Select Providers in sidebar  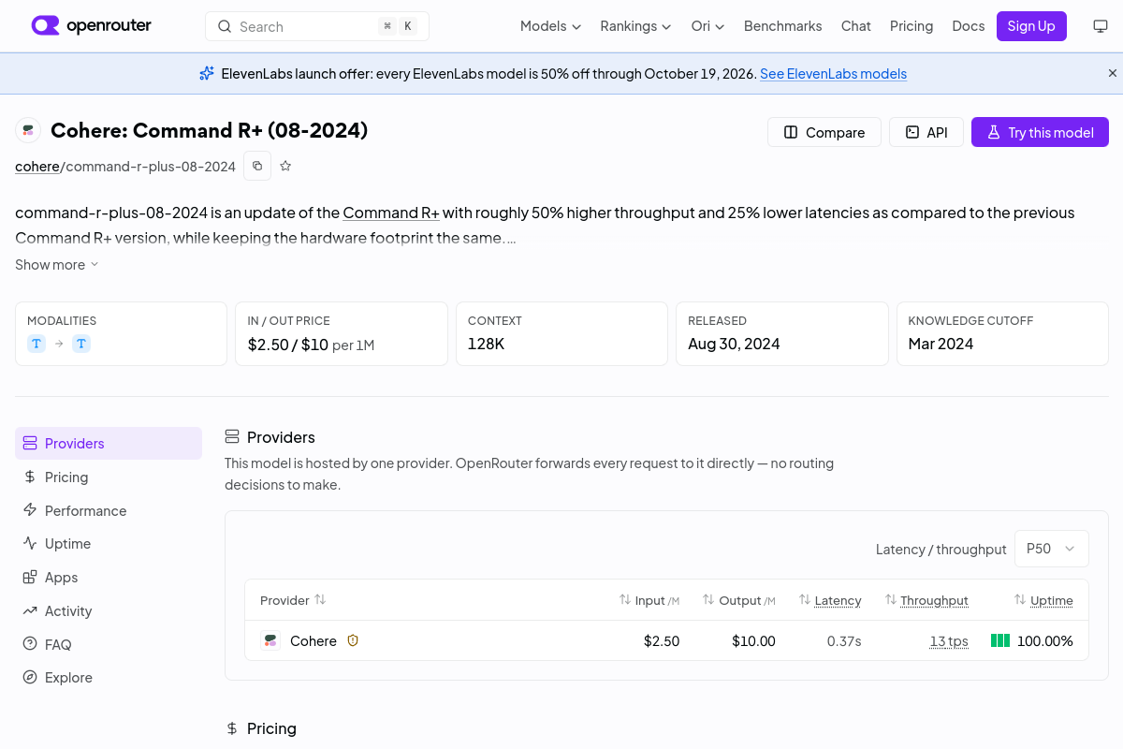click(109, 444)
